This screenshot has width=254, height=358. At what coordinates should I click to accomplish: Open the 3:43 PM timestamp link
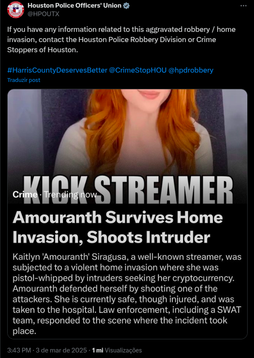click(x=20, y=350)
